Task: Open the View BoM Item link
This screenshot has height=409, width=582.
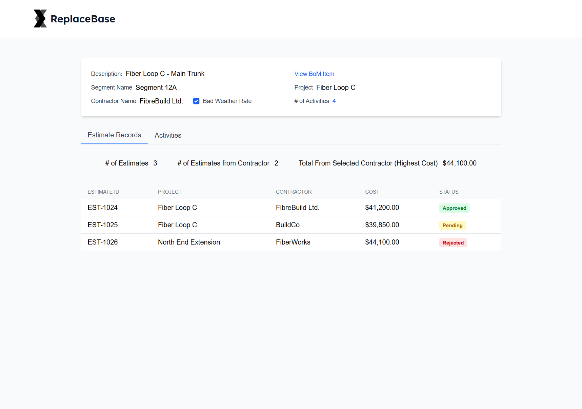Action: [314, 74]
